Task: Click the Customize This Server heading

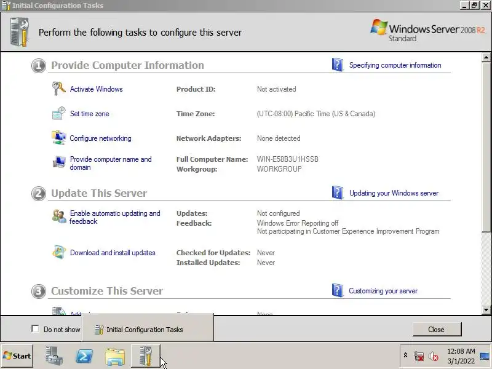Action: (x=107, y=291)
